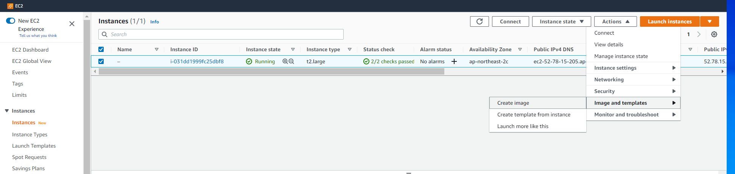
Task: Expand the Instance settings submenu
Action: click(634, 68)
